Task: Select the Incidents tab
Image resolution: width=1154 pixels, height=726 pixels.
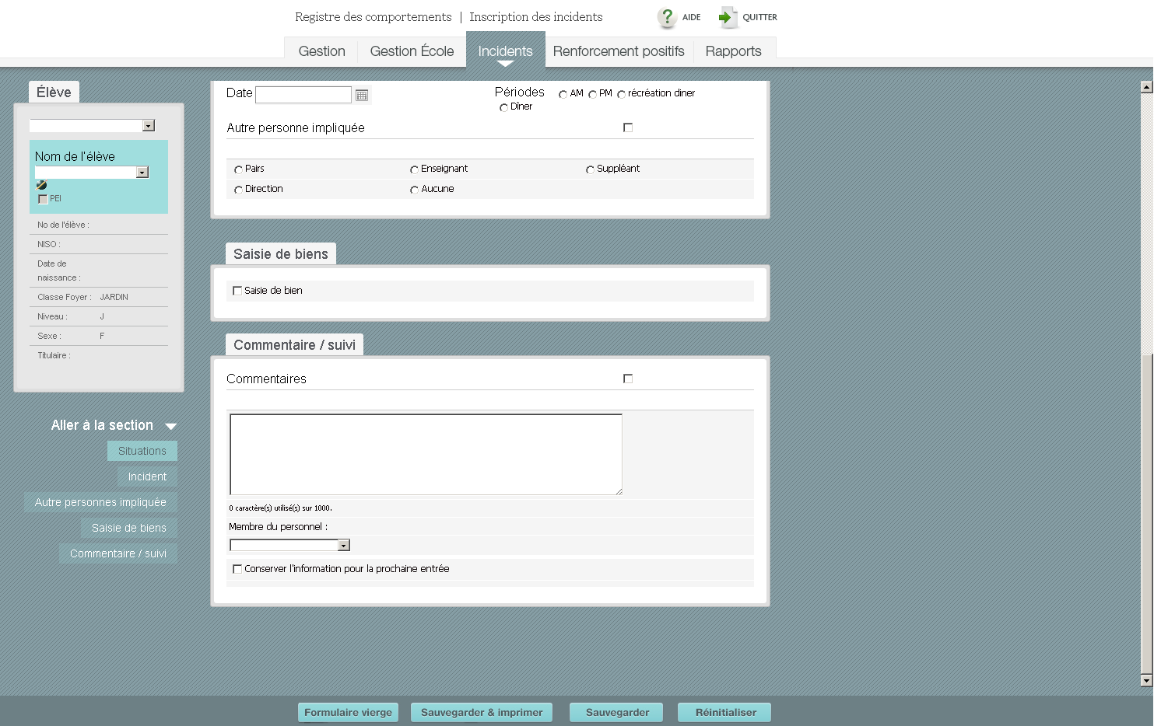Action: pyautogui.click(x=506, y=50)
